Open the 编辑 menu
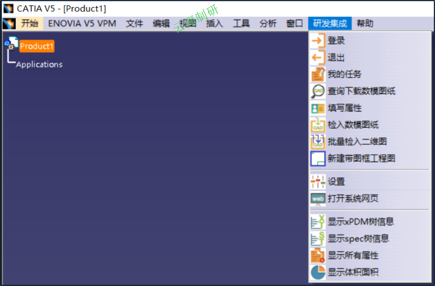This screenshot has width=435, height=286. tap(161, 24)
